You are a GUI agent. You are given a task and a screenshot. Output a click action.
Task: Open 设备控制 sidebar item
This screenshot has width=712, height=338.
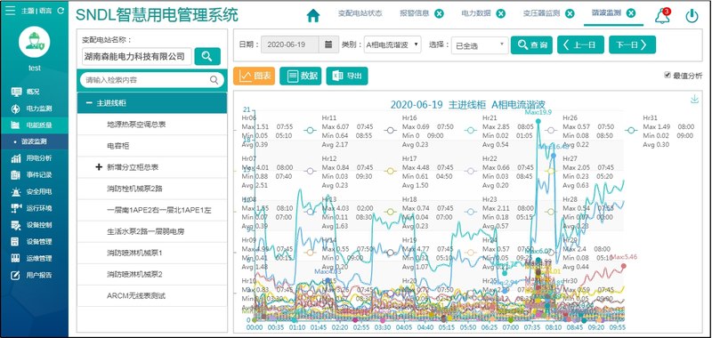pyautogui.click(x=34, y=225)
